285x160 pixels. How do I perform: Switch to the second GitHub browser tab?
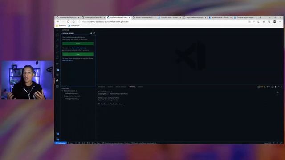(93, 17)
